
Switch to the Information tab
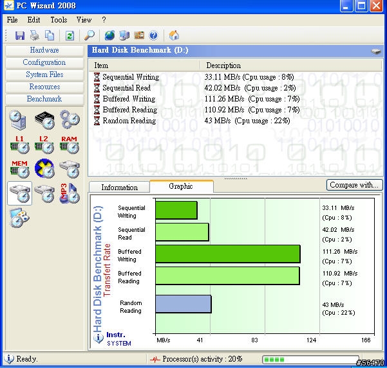tap(120, 188)
